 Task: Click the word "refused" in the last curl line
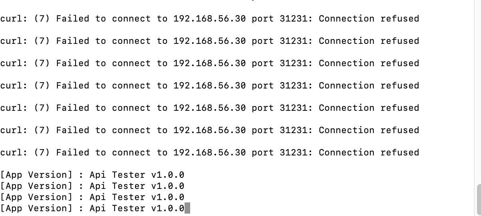(x=400, y=153)
